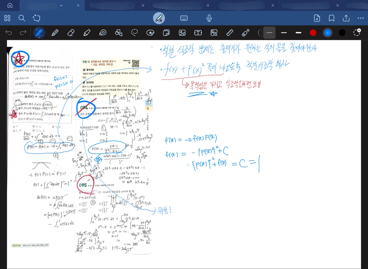Open the share and export options

coord(346,18)
